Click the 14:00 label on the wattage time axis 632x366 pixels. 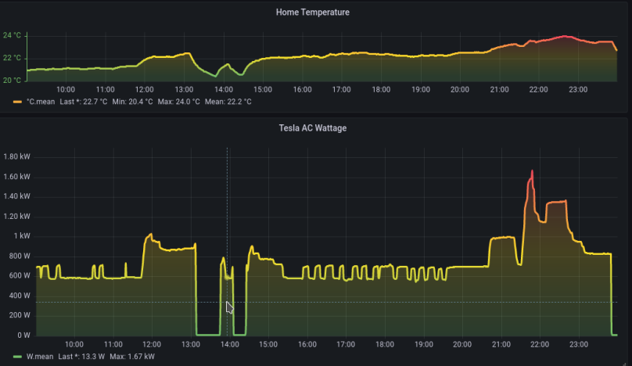point(230,344)
